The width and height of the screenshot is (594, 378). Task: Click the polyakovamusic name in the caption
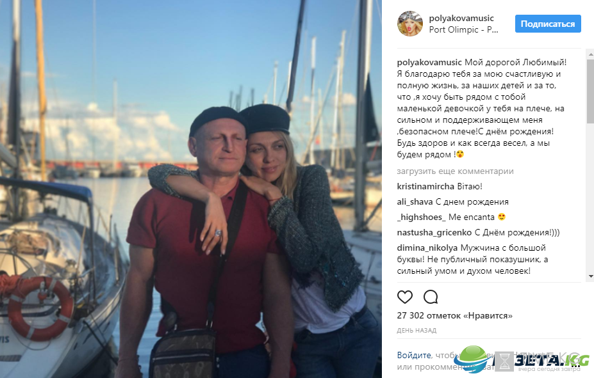429,63
